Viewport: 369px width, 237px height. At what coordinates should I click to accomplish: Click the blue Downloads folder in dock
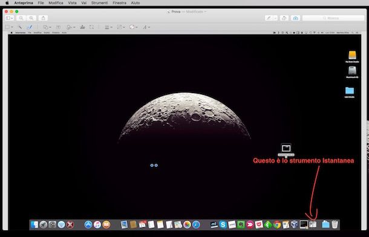325,224
